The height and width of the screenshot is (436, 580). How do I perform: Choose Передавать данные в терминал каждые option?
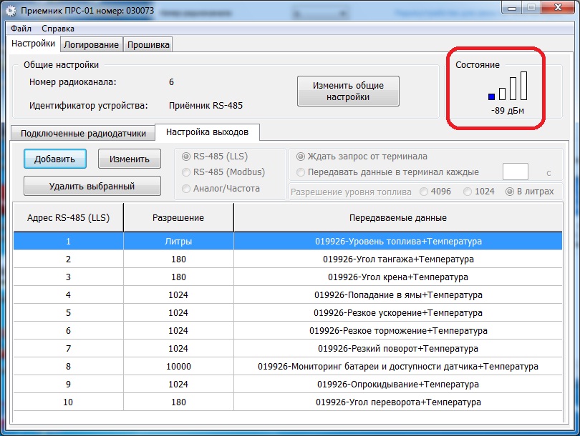[301, 172]
